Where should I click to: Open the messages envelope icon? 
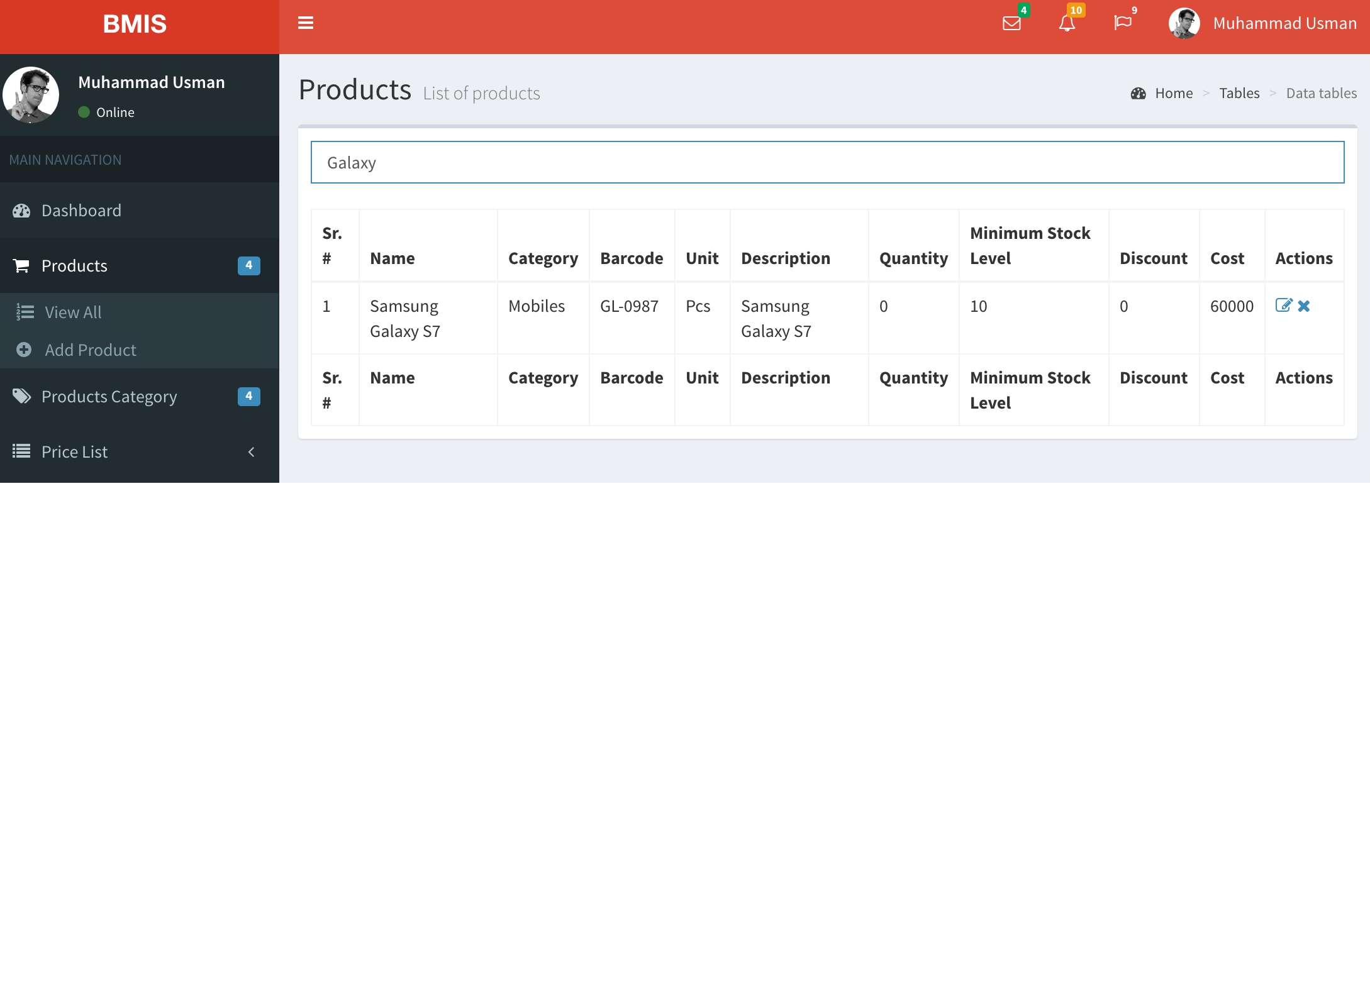click(1011, 23)
